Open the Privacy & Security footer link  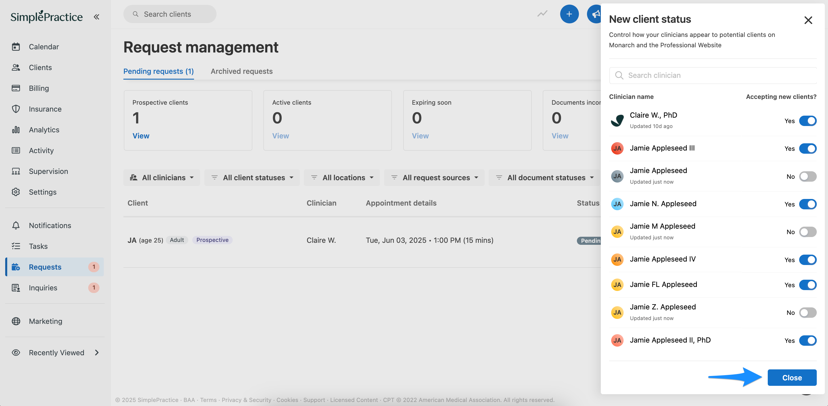pos(246,400)
